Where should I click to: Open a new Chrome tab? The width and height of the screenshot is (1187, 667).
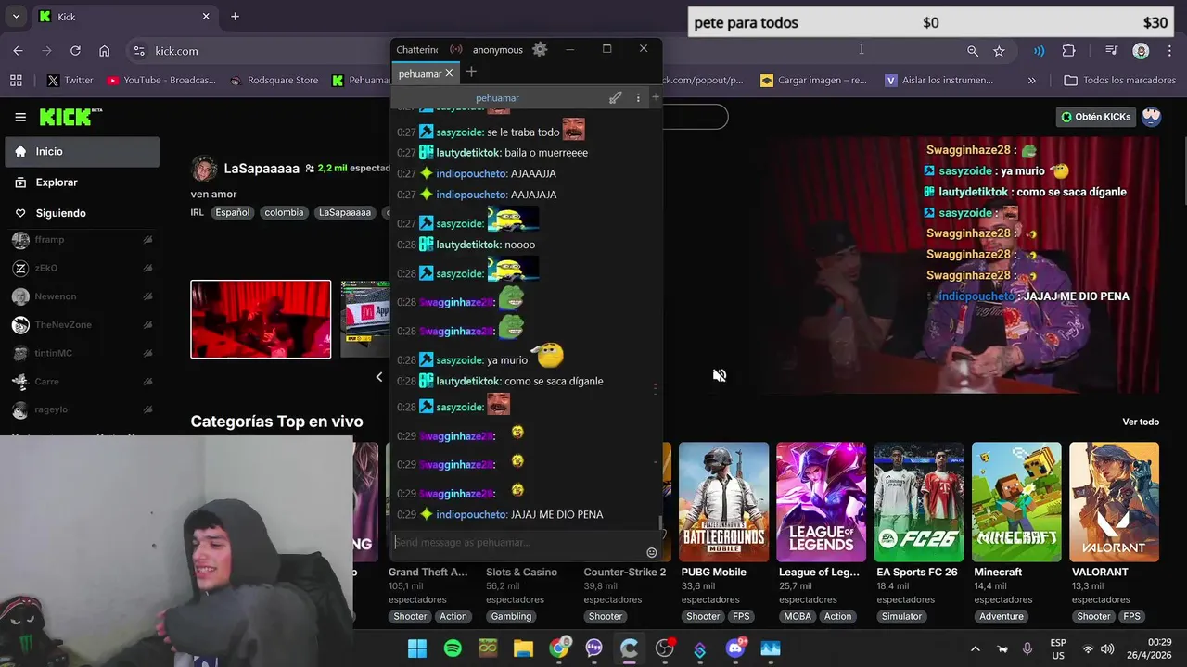tap(235, 17)
